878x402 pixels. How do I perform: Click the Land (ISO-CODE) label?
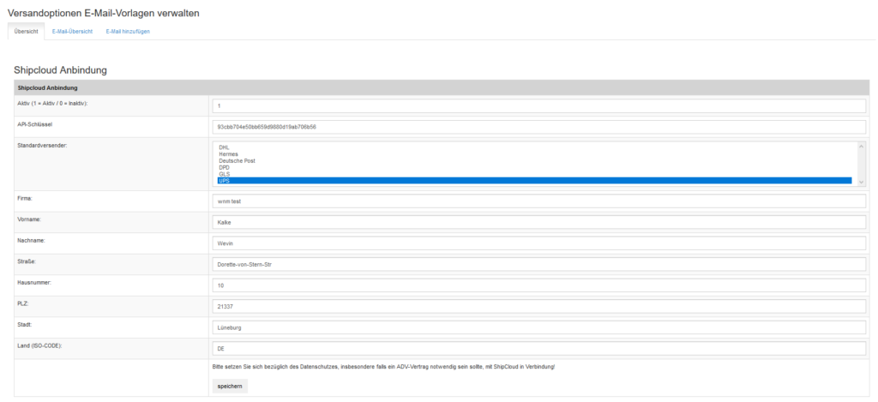point(39,345)
